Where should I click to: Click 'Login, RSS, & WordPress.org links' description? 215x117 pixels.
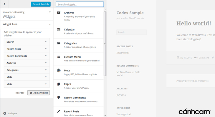click(81, 74)
